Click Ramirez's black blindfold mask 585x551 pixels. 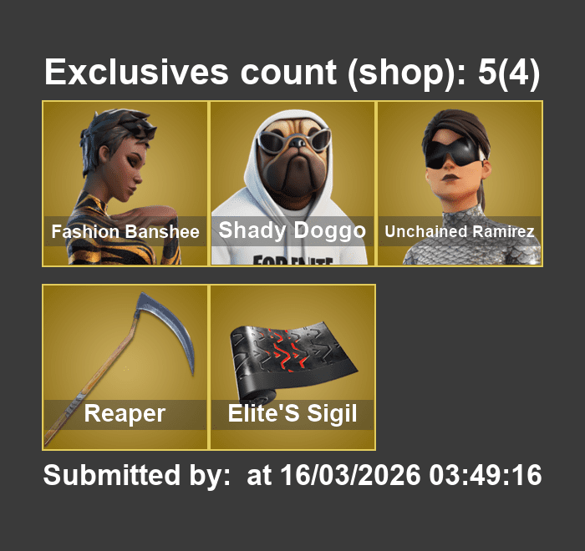(453, 154)
